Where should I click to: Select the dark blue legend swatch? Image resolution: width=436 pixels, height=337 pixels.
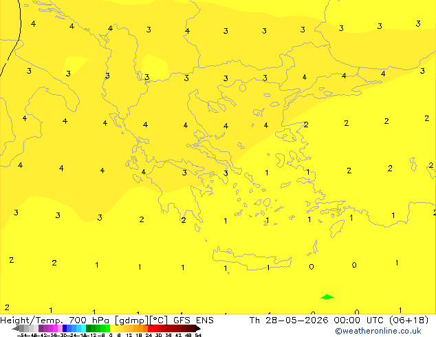tap(65, 328)
